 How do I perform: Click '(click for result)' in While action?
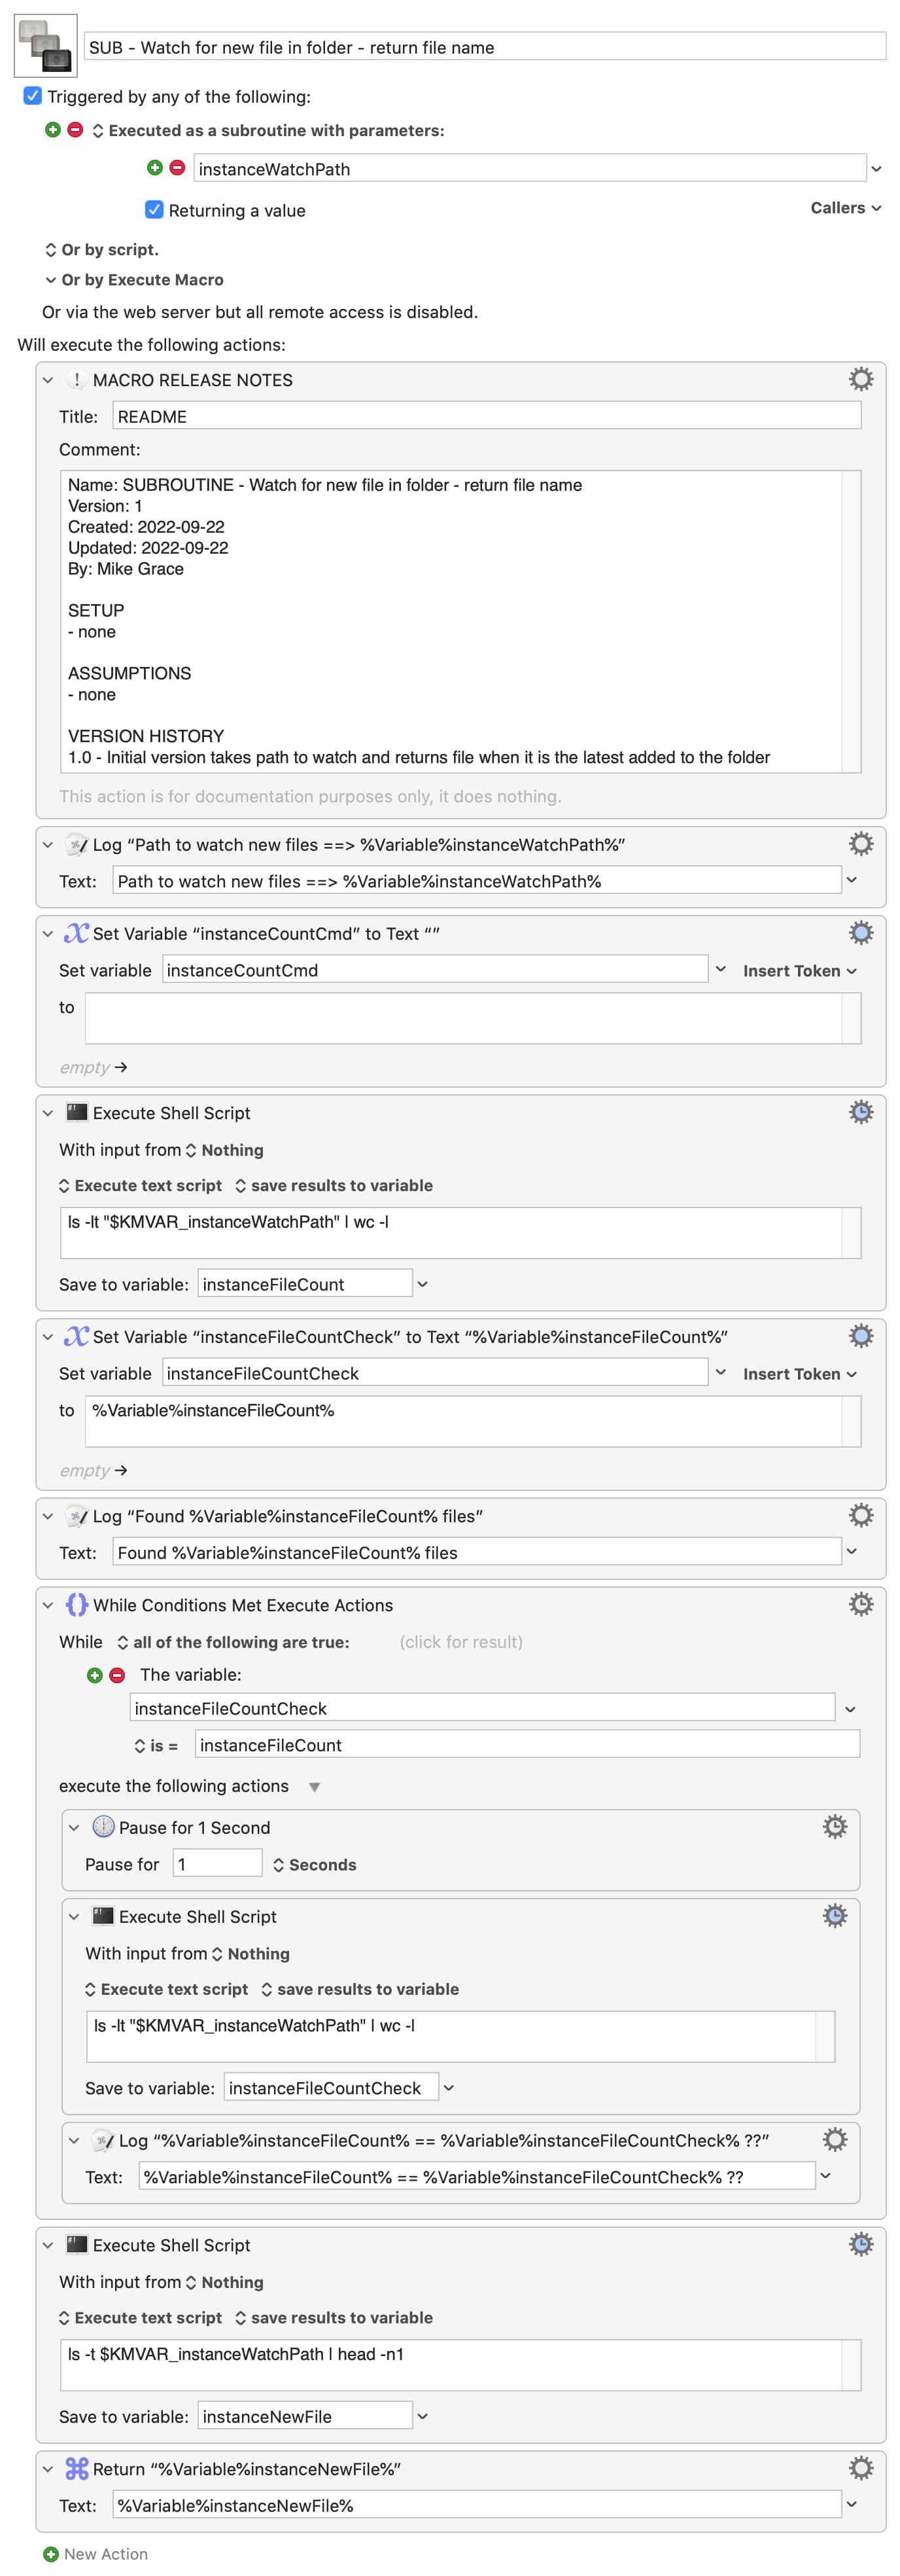point(460,1641)
